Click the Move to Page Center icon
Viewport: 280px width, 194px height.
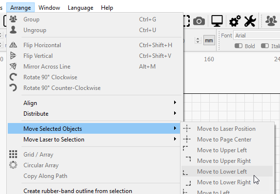pyautogui.click(x=187, y=139)
